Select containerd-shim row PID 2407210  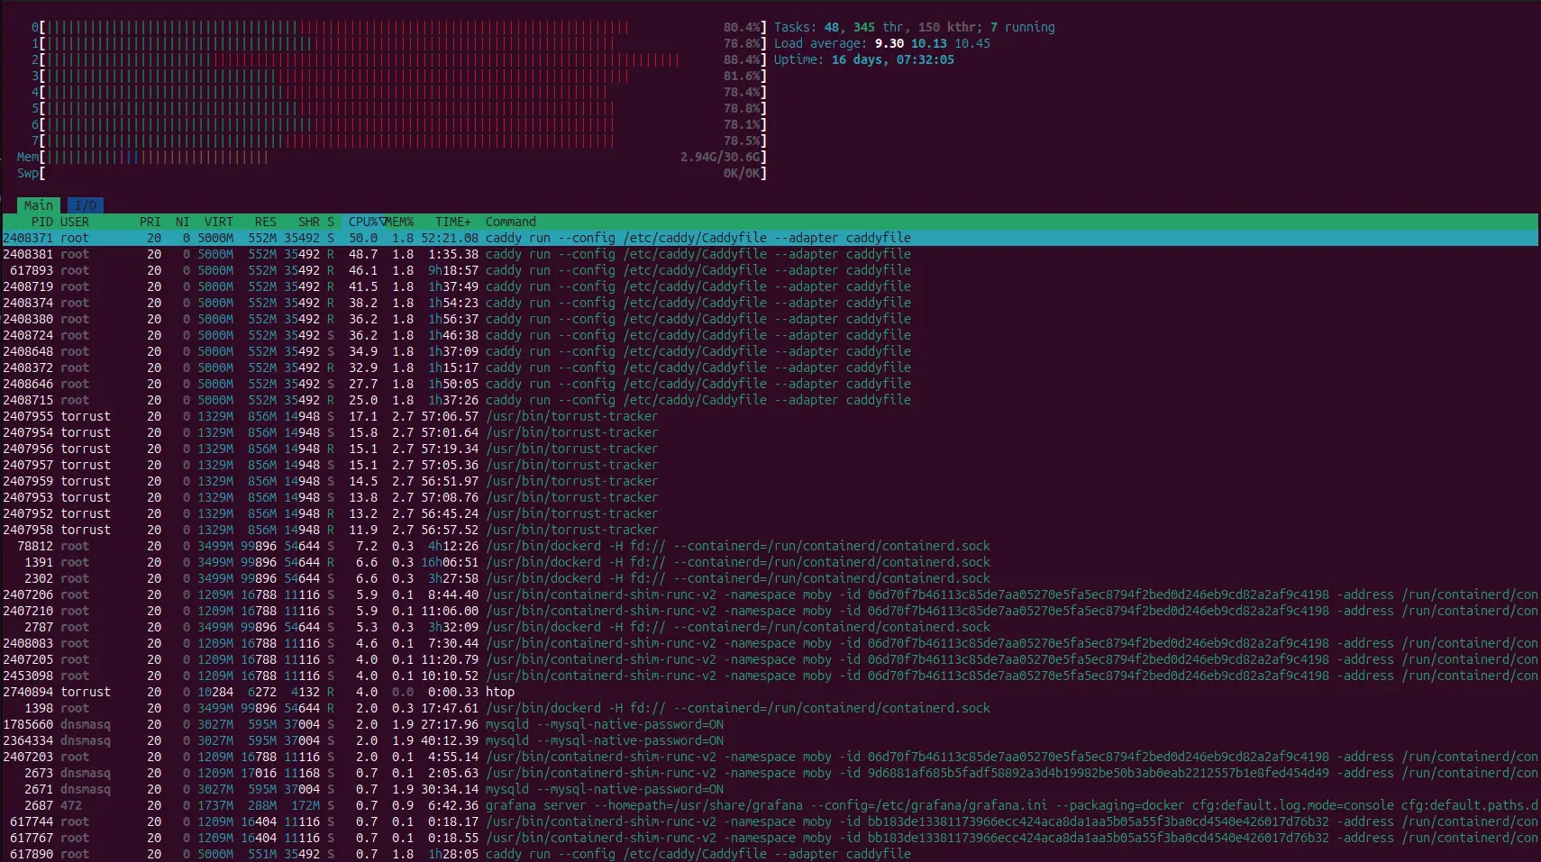tap(770, 611)
